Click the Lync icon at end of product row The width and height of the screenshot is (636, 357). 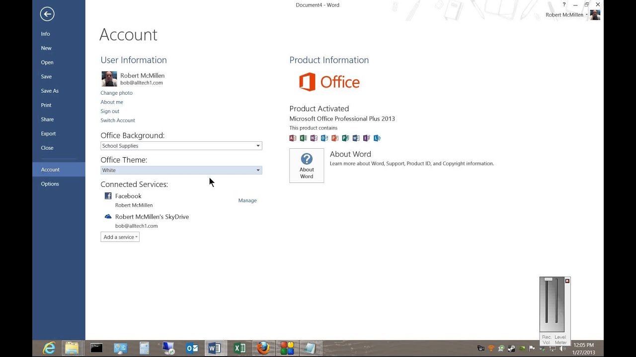(x=377, y=138)
